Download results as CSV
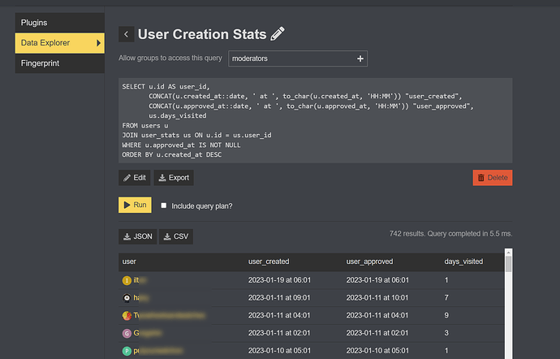This screenshot has height=359, width=560. click(176, 236)
